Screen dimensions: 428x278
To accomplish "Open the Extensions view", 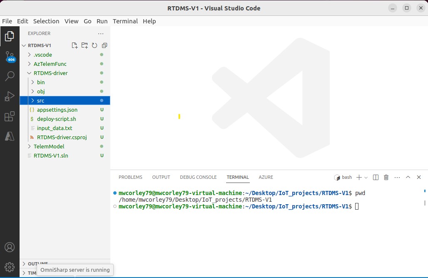I will [x=10, y=116].
